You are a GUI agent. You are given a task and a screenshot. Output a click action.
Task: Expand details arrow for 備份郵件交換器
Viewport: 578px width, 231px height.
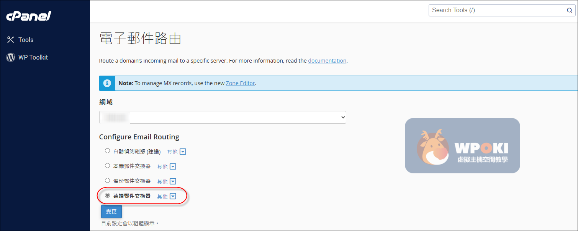[x=173, y=181]
